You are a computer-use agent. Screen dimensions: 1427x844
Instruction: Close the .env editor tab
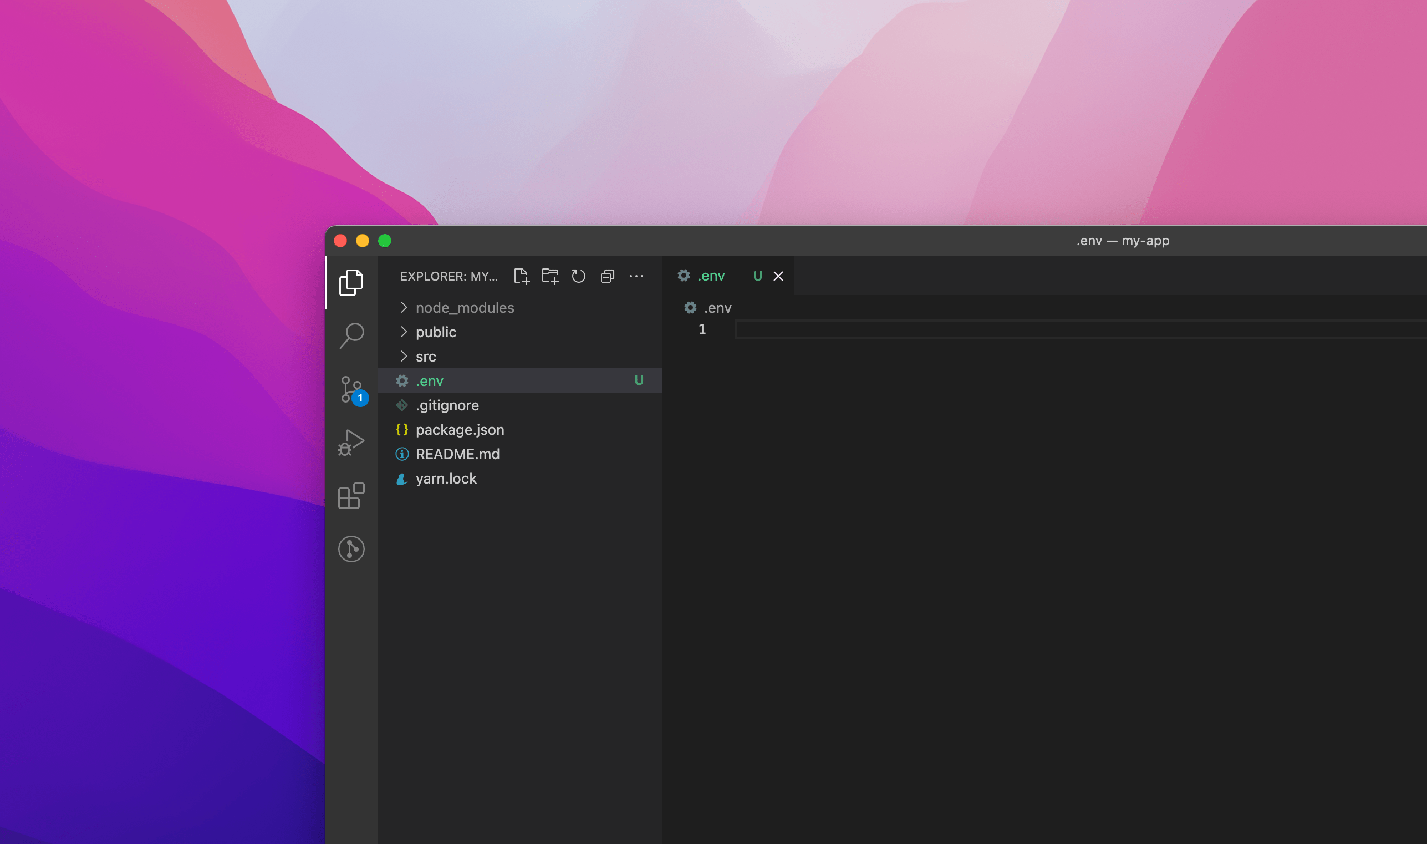(x=778, y=276)
